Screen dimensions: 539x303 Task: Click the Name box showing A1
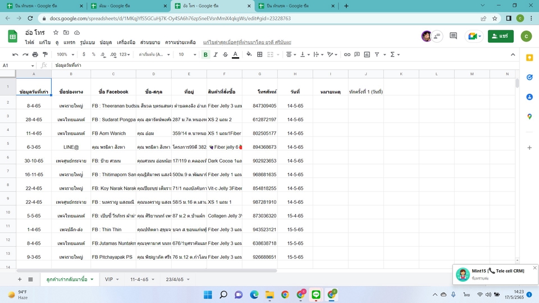point(18,65)
